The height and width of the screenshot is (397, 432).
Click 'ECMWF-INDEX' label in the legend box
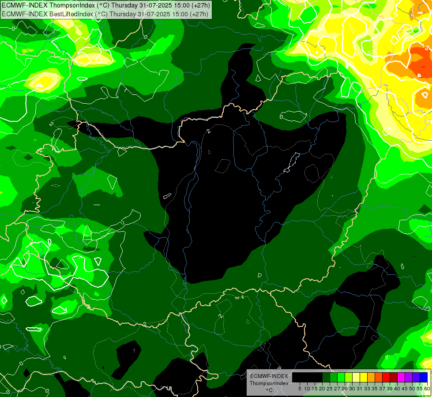pyautogui.click(x=269, y=376)
